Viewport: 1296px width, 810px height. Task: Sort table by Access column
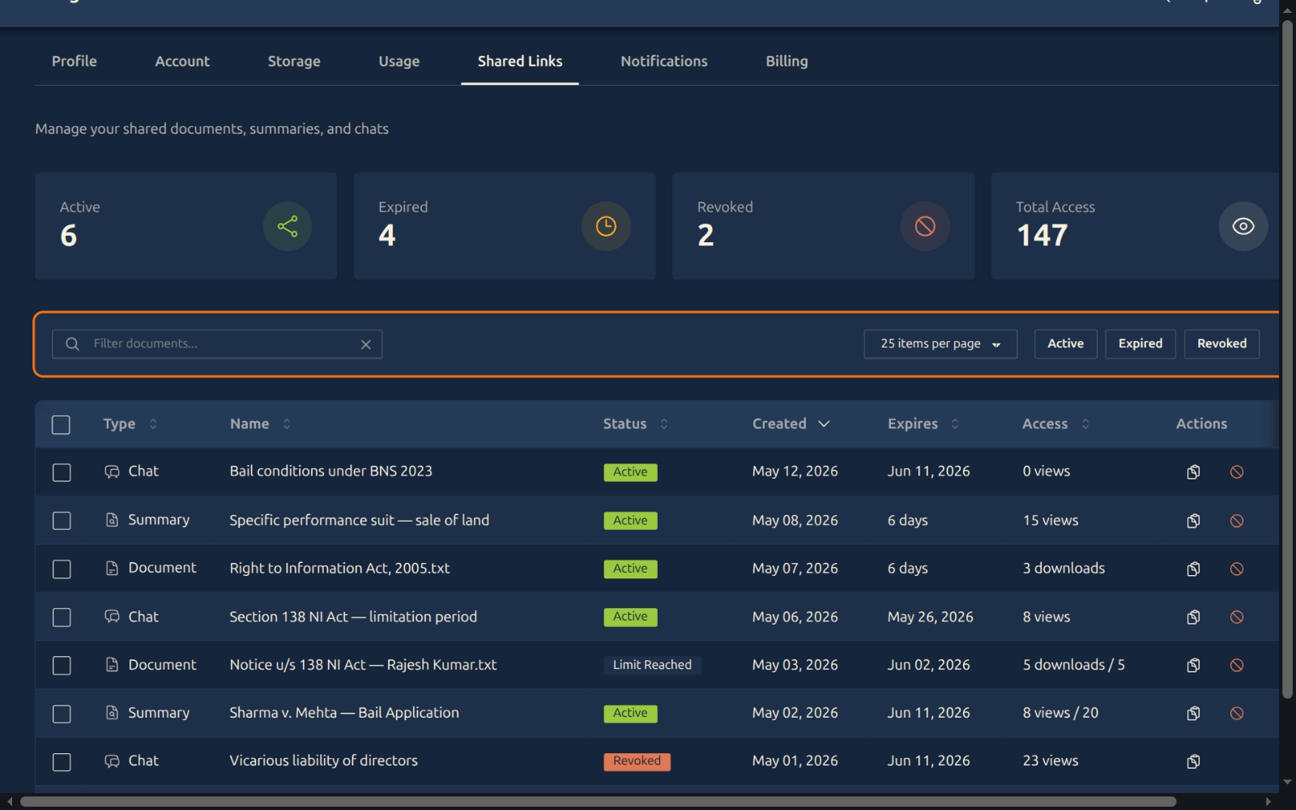point(1056,424)
